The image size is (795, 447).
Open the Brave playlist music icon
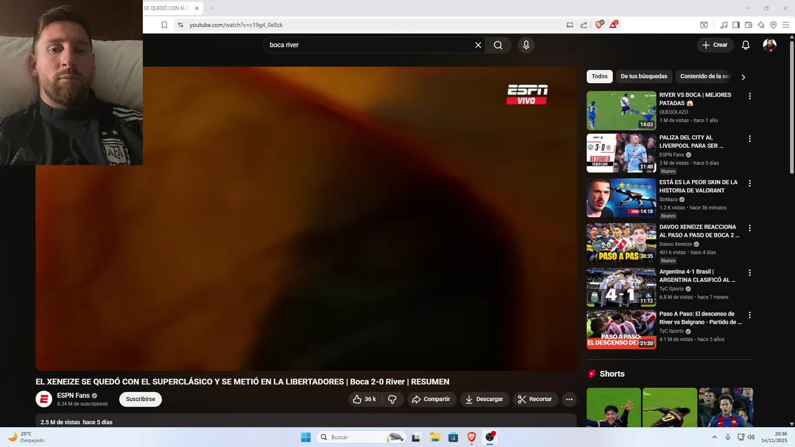[724, 25]
